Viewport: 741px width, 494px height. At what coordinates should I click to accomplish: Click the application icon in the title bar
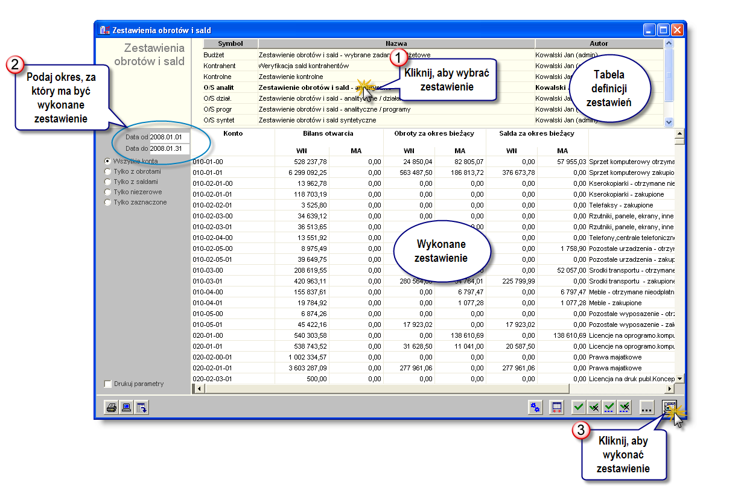tap(104, 30)
